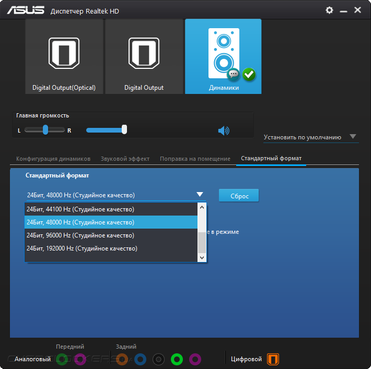Click the green checkmark default device badge
Viewport: 371px width, 369px height.
click(249, 75)
